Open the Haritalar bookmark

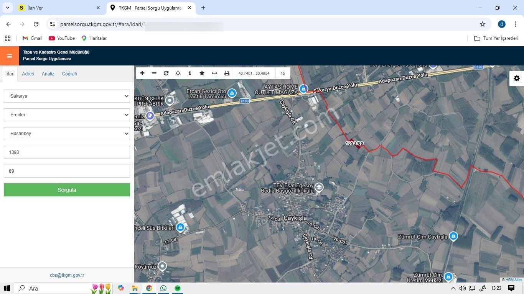(x=94, y=38)
